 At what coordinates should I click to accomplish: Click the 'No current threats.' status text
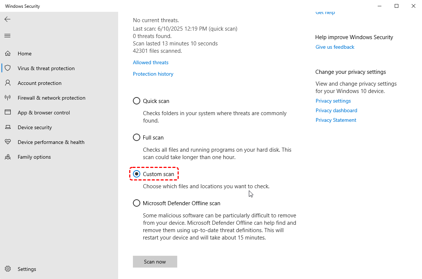[x=156, y=20]
